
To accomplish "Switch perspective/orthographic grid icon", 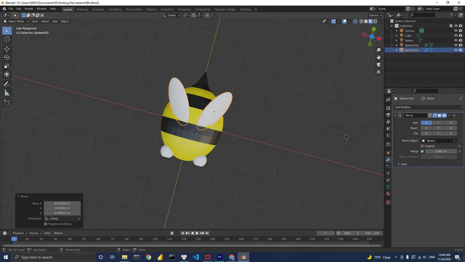I will pos(379,72).
